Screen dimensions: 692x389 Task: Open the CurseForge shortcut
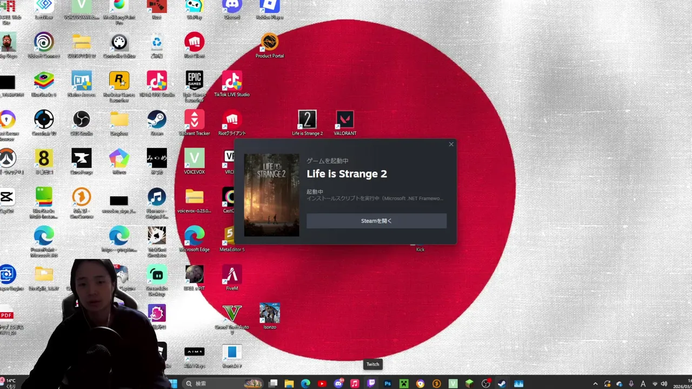[81, 162]
